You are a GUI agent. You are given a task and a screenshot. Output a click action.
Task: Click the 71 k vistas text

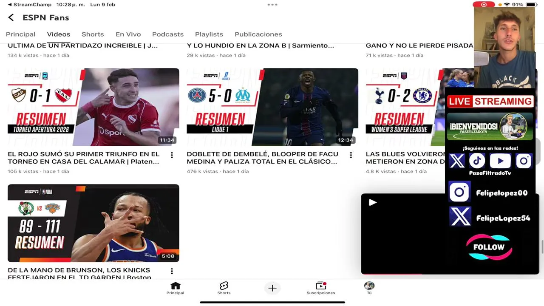click(x=380, y=55)
